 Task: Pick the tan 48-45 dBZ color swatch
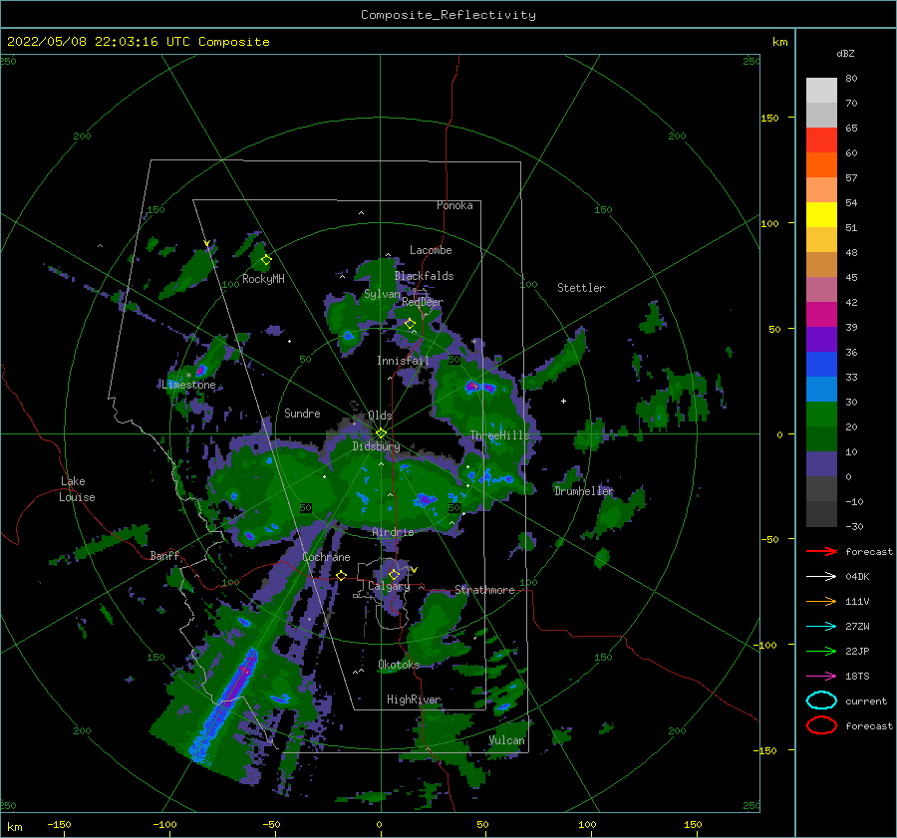pos(821,265)
